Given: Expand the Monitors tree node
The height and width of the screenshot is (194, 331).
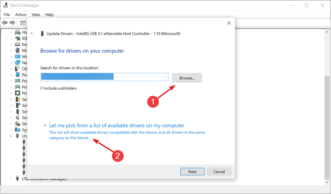Looking at the screenshot, I should pos(11,57).
